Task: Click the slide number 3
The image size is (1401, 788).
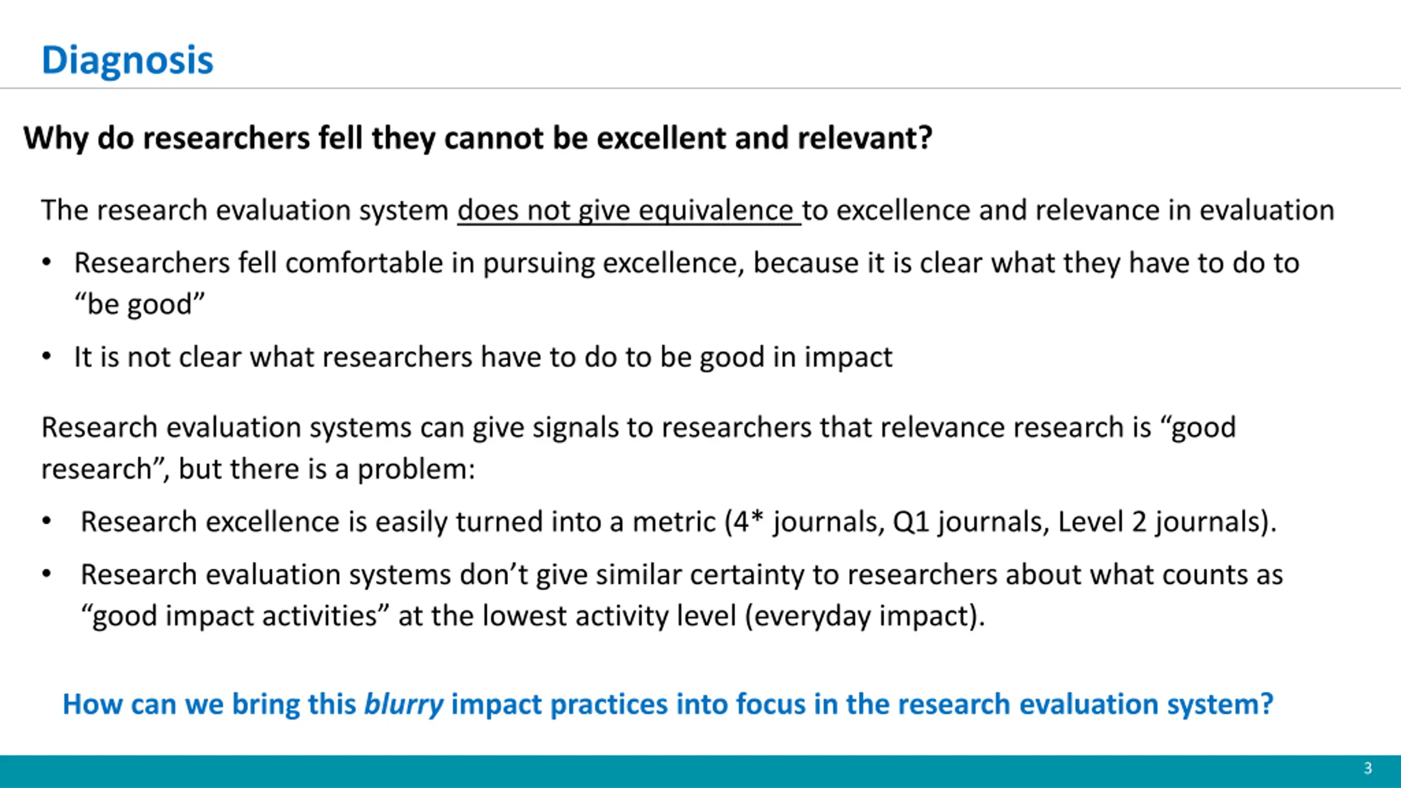Action: (x=1368, y=768)
